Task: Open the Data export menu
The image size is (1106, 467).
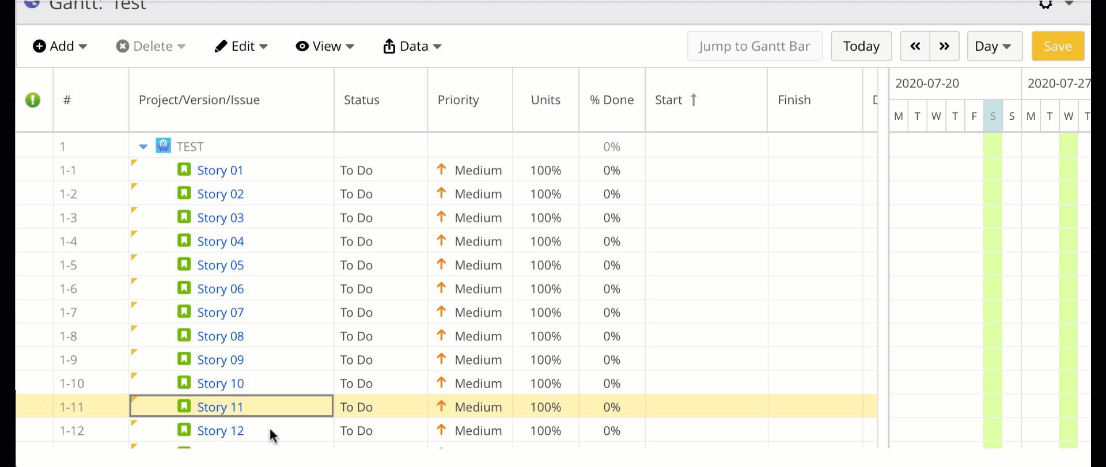Action: point(412,46)
